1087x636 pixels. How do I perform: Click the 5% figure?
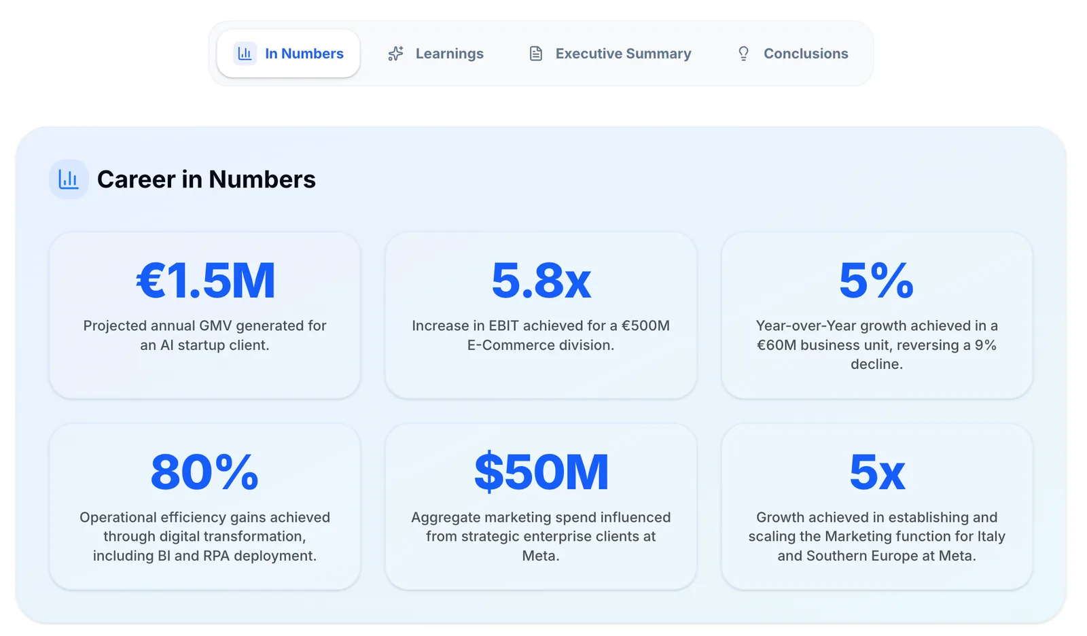click(x=876, y=280)
